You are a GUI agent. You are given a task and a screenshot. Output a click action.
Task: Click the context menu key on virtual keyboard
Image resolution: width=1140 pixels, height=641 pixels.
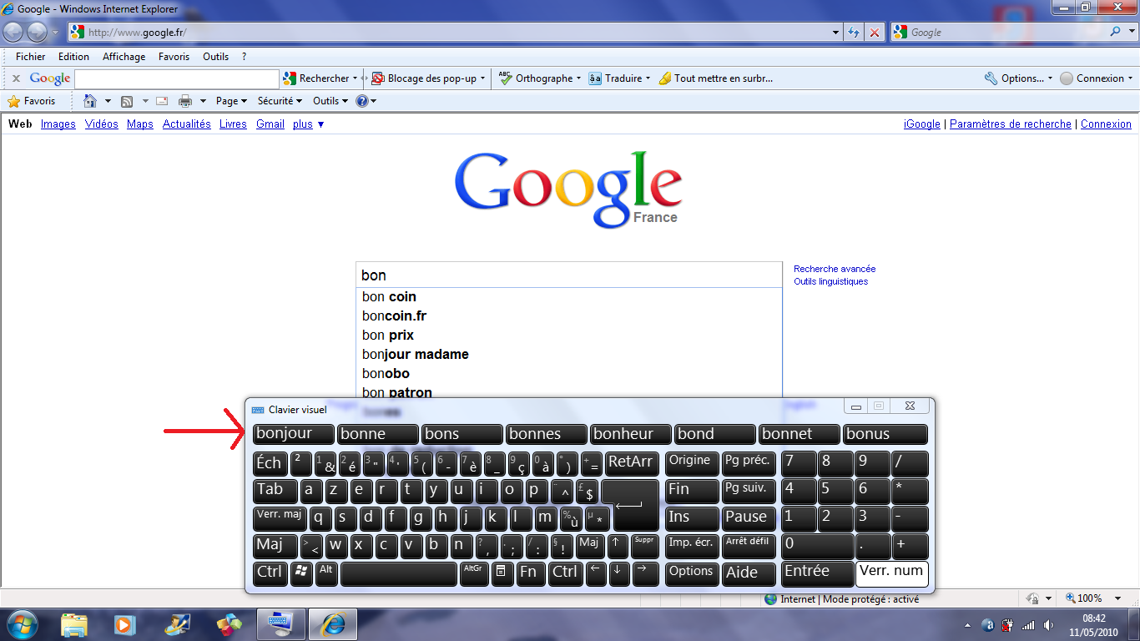pyautogui.click(x=501, y=573)
